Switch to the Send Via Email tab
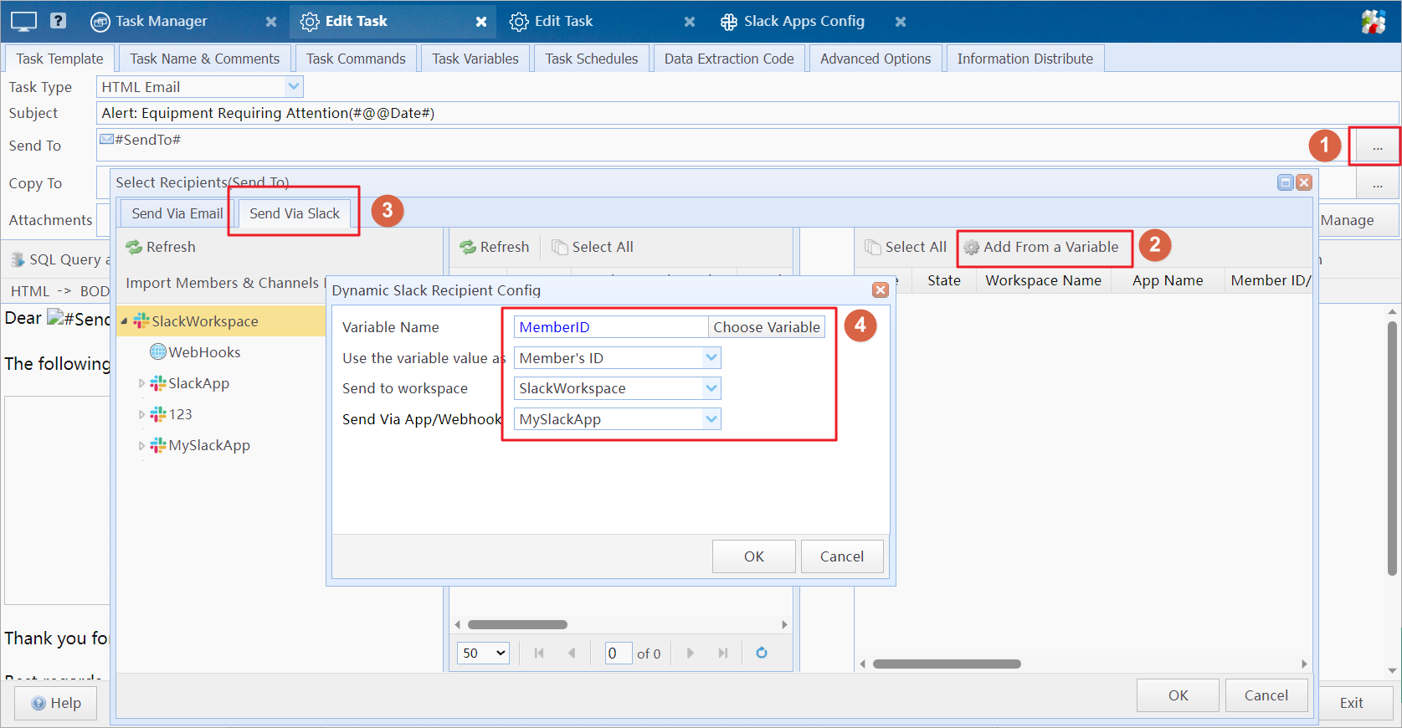Screen dimensions: 1402x728 pyautogui.click(x=177, y=213)
